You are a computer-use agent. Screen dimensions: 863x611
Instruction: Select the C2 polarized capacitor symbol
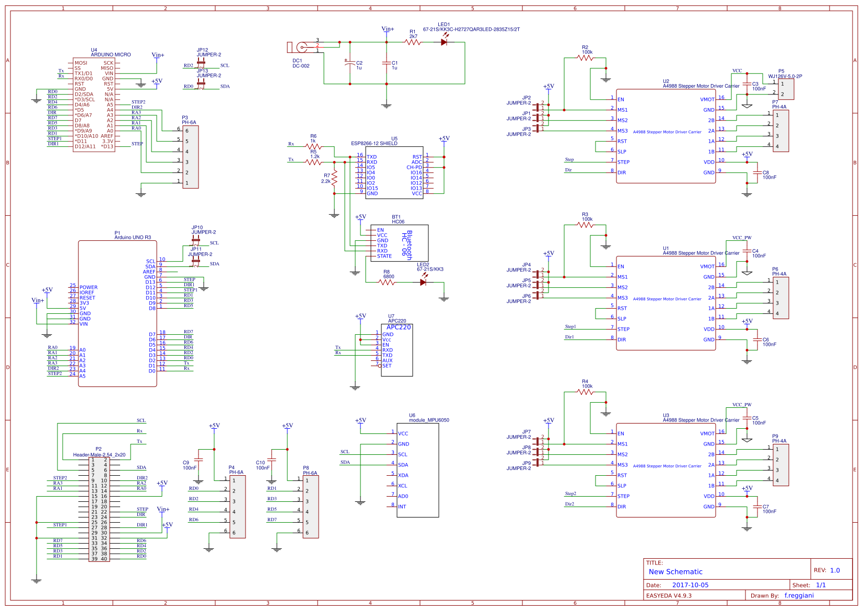click(350, 63)
